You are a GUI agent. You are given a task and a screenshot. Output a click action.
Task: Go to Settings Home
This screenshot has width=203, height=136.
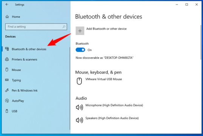pyautogui.click(x=16, y=17)
